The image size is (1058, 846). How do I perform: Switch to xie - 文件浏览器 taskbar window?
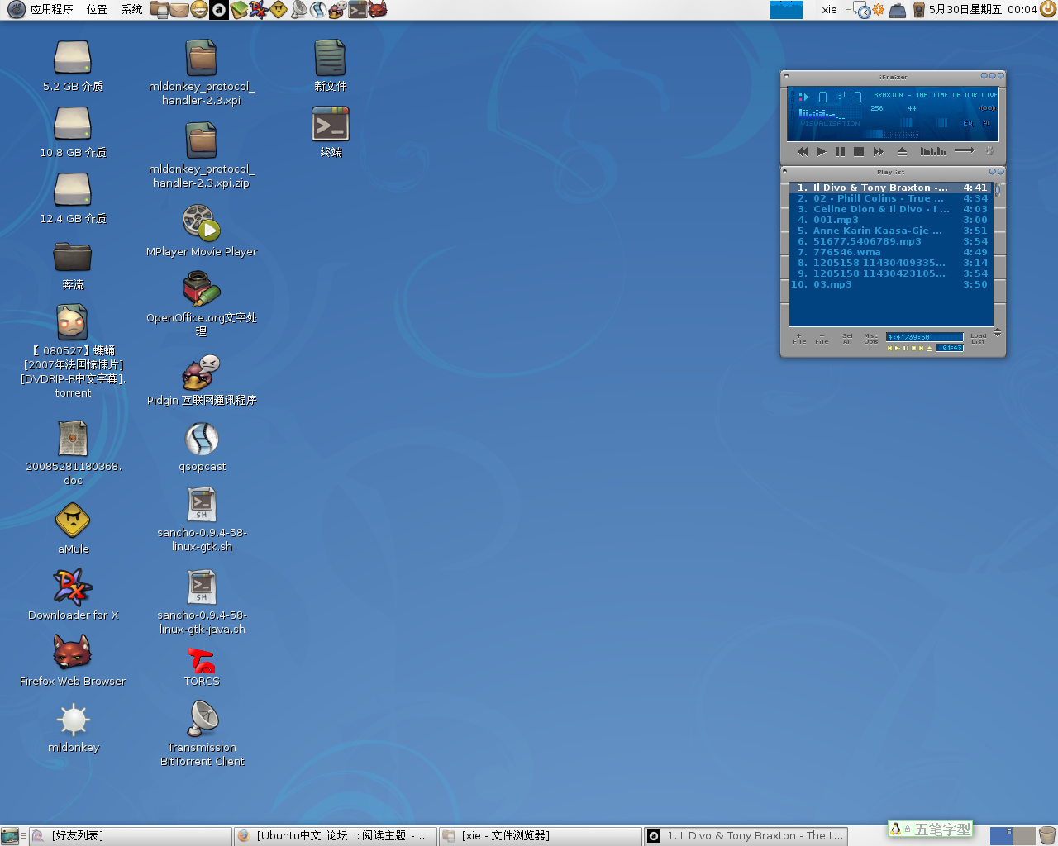[541, 836]
